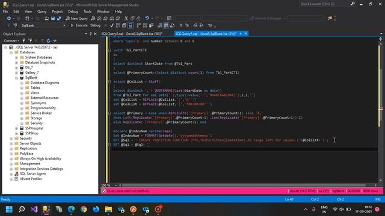Close the SQLQuery1.sql tab

(x=246, y=34)
